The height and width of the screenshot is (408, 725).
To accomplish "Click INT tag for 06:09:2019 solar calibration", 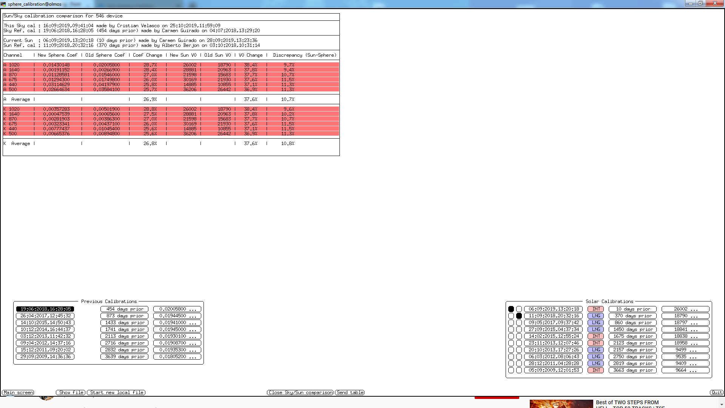I will coord(596,309).
